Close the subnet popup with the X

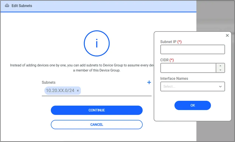tap(227, 35)
